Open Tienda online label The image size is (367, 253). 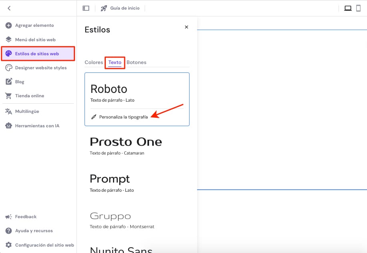tap(30, 96)
